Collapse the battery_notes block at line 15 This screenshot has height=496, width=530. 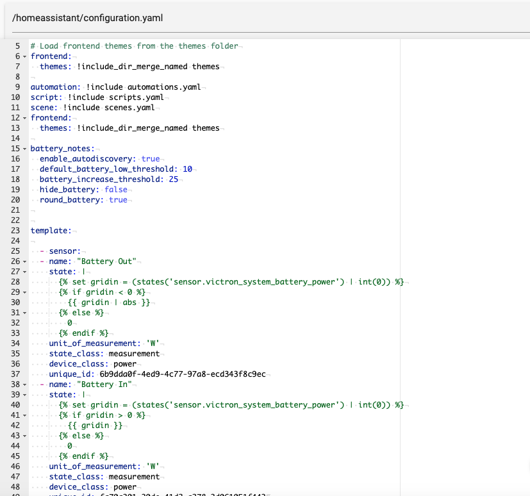pos(25,149)
